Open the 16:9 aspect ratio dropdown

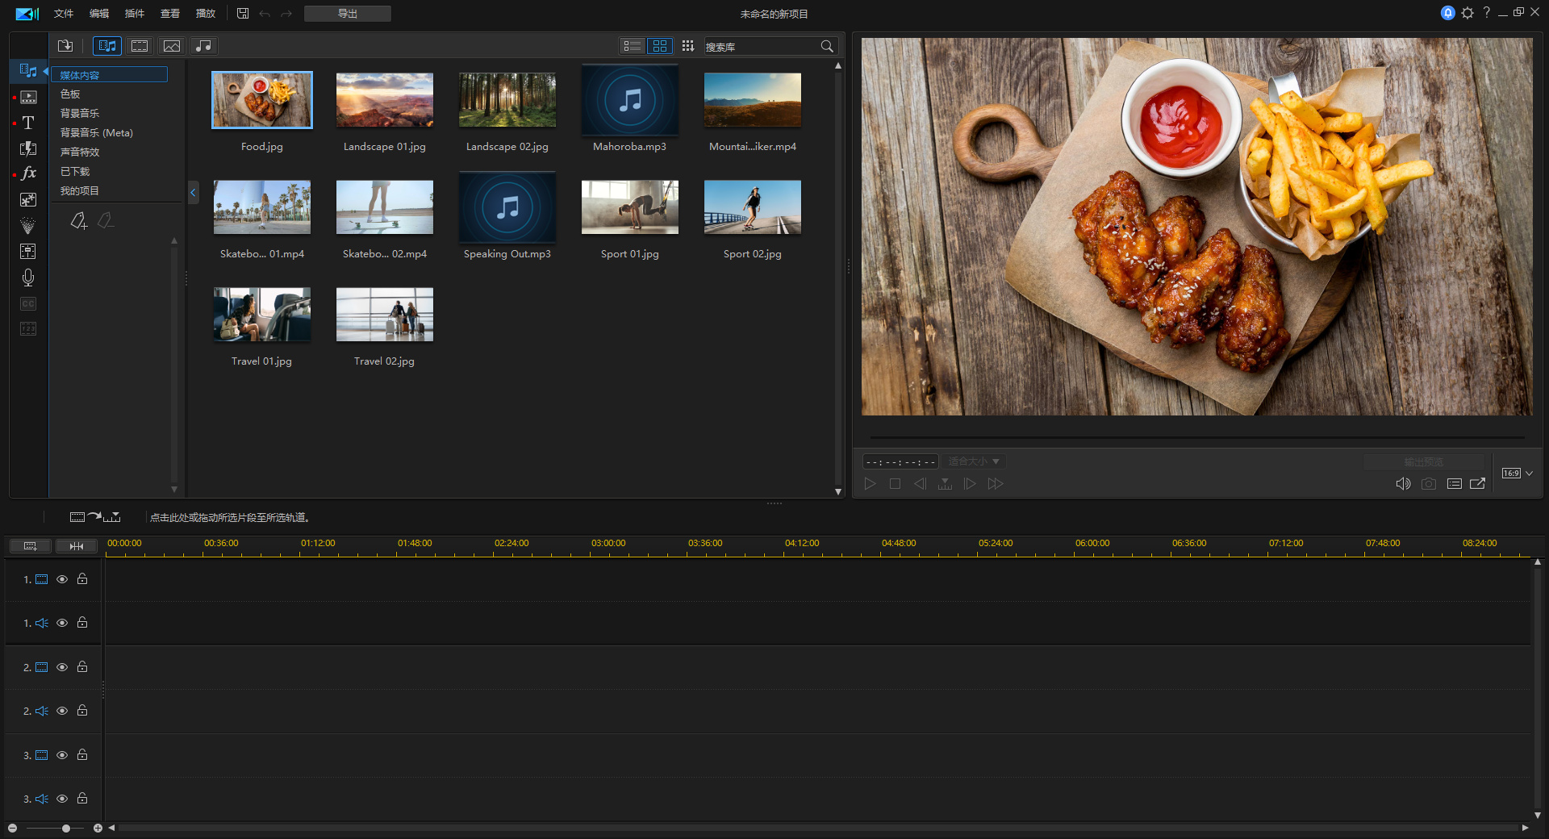click(x=1518, y=474)
